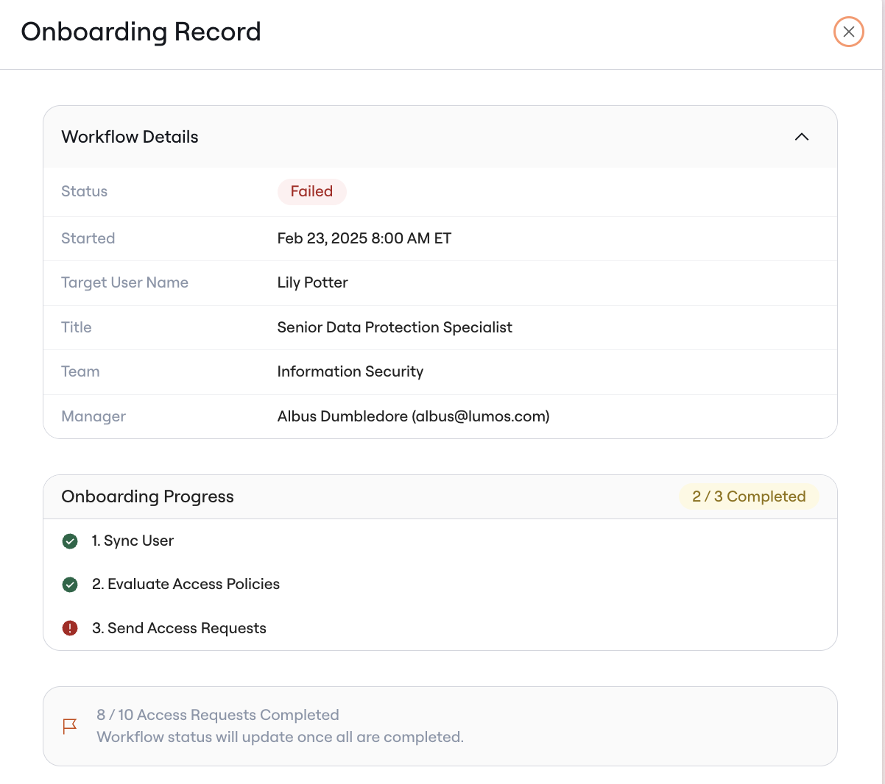Click the red error icon beside Send Access Requests
The height and width of the screenshot is (784, 885).
[70, 628]
